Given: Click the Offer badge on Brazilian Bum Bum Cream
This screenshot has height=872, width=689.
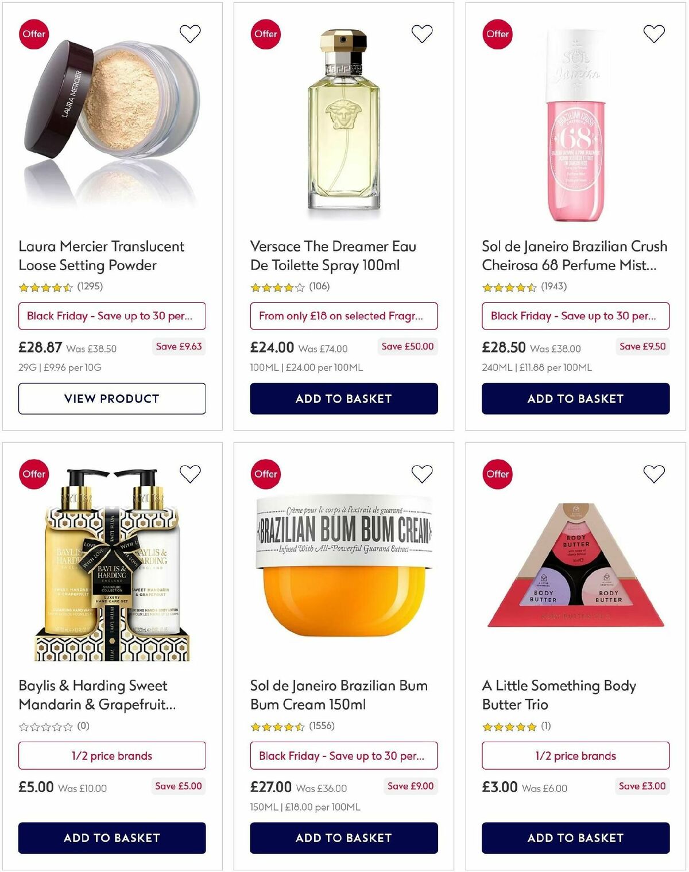Looking at the screenshot, I should 266,474.
